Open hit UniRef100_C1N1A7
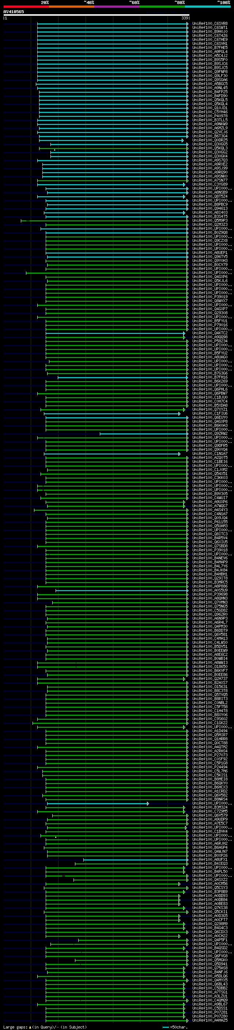 click(x=210, y=454)
